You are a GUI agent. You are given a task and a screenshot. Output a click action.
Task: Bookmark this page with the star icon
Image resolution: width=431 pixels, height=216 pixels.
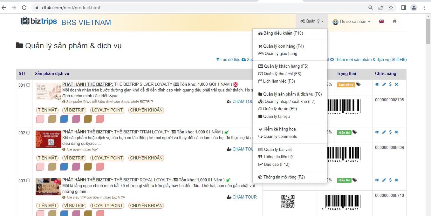click(391, 8)
